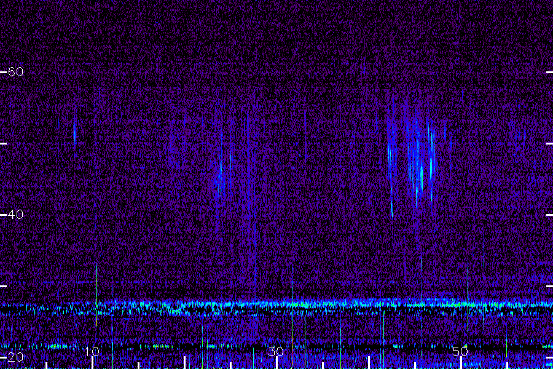The width and height of the screenshot is (553, 369).
Task: Select the tick mark above the 50 label
Action: click(461, 363)
